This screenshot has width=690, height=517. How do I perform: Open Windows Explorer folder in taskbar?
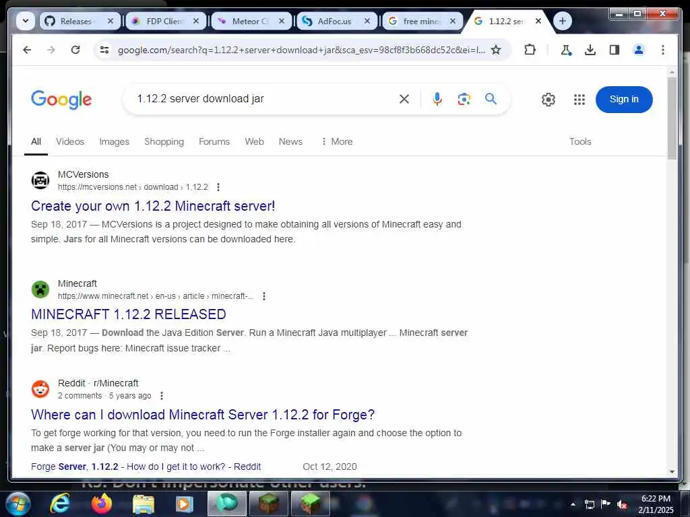tap(144, 504)
